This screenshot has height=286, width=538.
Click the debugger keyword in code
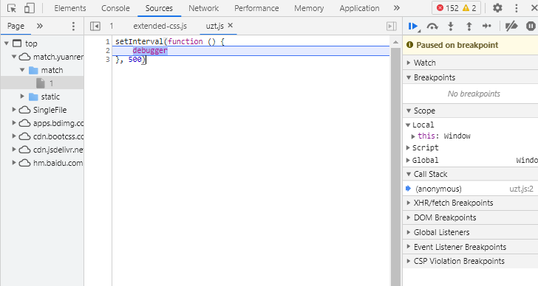(150, 51)
